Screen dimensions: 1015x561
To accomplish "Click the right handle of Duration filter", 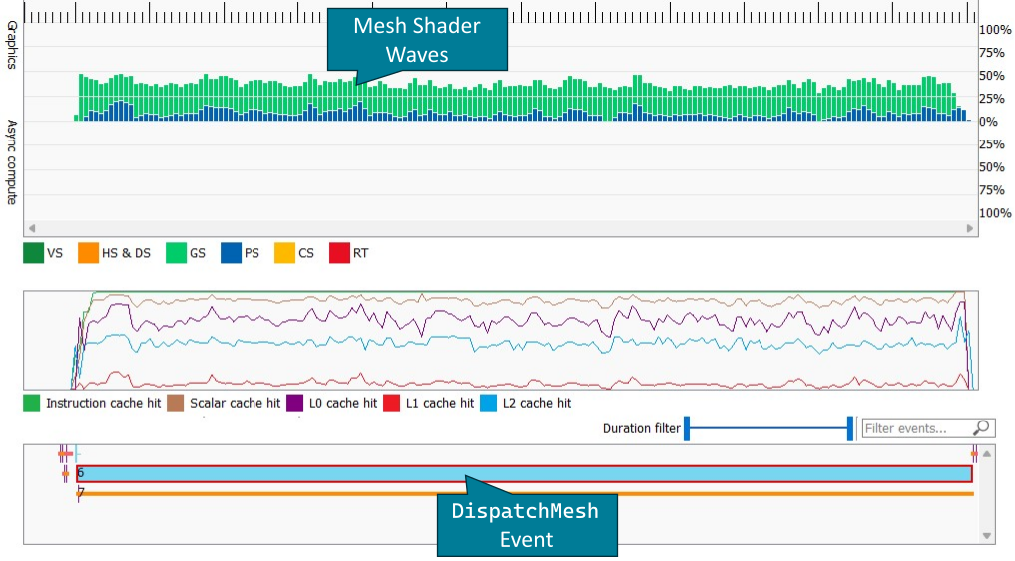I will (x=849, y=429).
